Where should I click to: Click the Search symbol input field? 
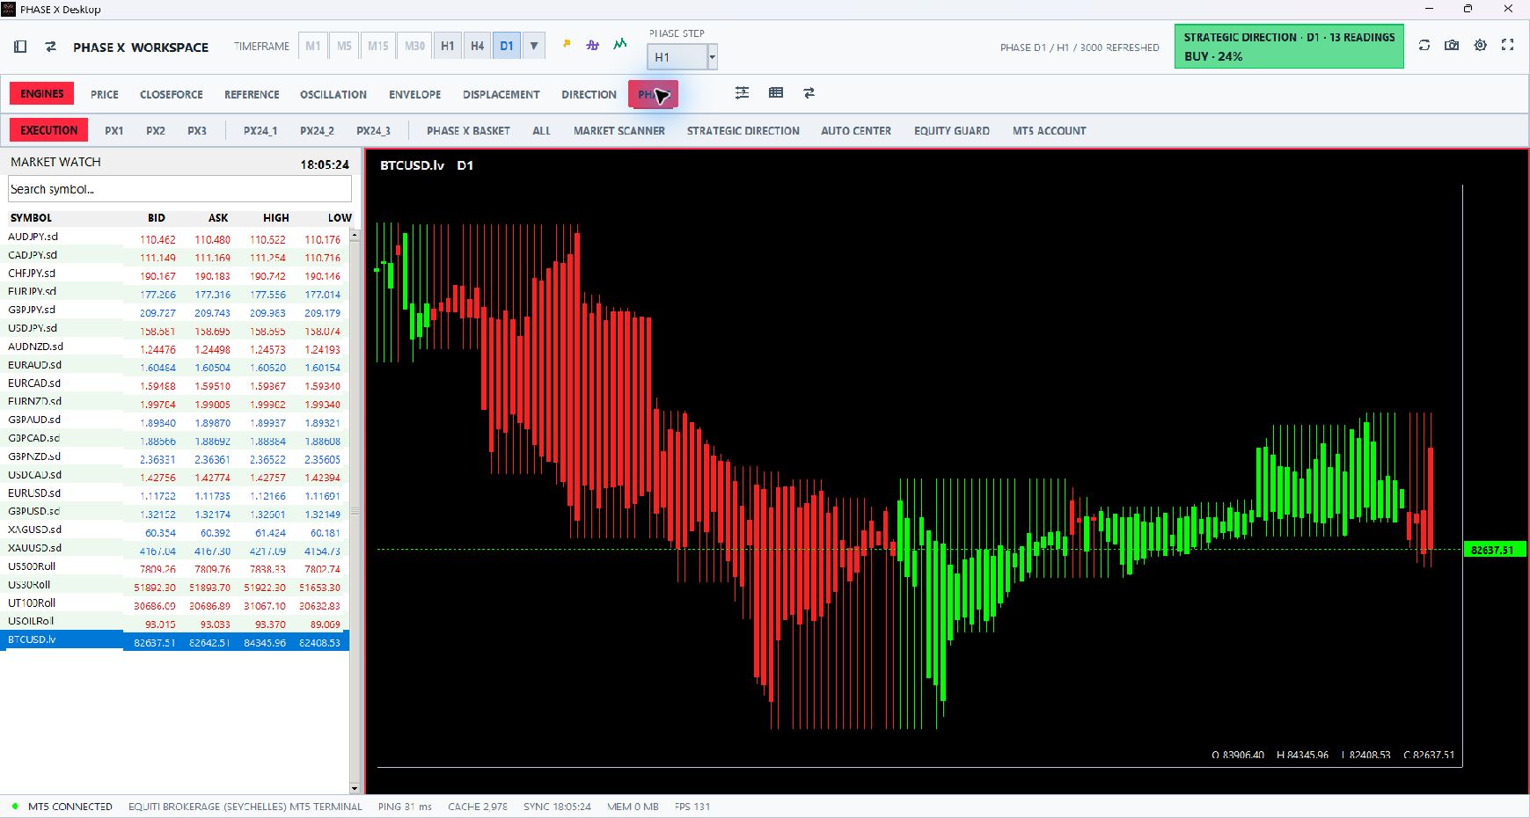pyautogui.click(x=179, y=189)
